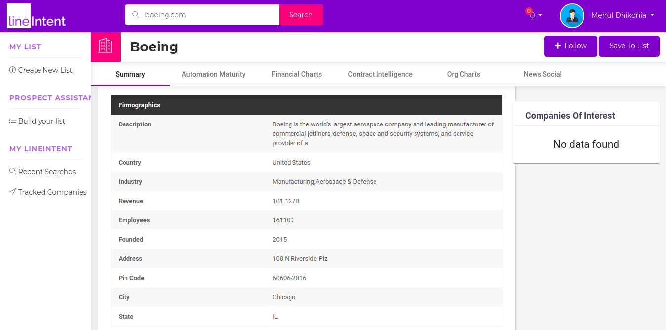Click the 2015 founded value

[x=280, y=239]
